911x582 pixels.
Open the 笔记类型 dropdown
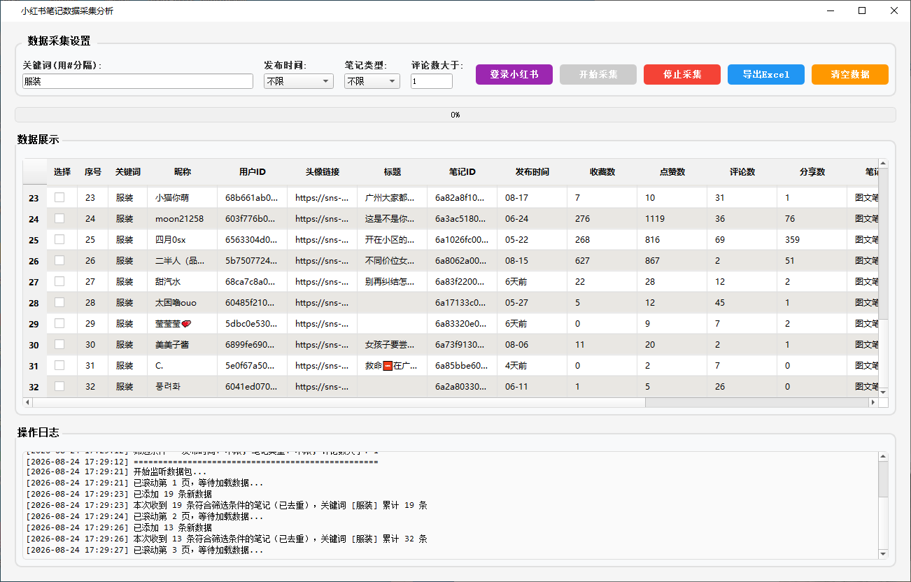(372, 81)
